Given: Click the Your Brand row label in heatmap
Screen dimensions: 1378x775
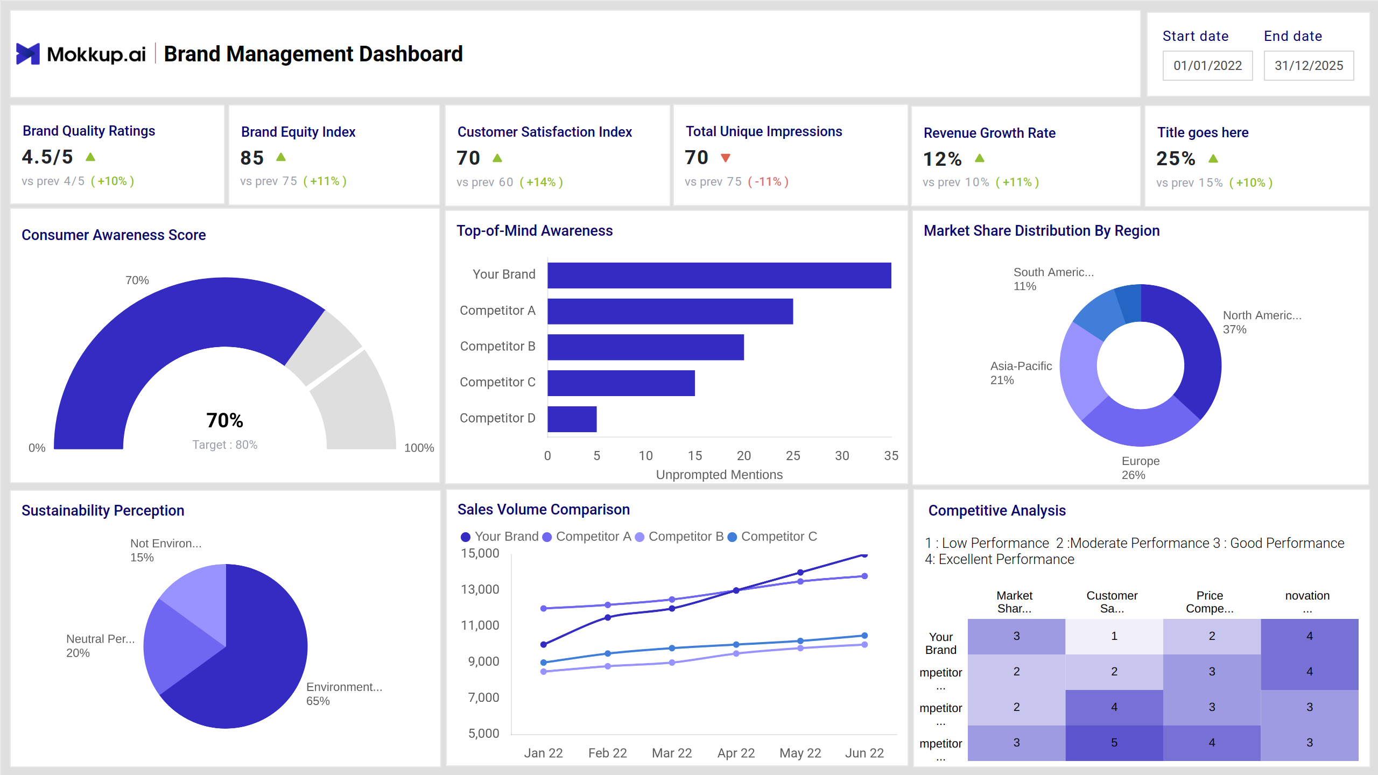Looking at the screenshot, I should (x=941, y=644).
